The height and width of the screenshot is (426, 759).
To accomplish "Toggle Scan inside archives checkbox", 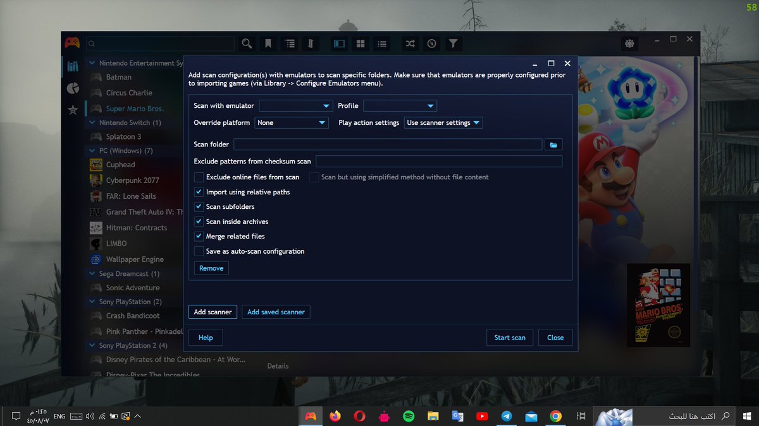I will [x=199, y=222].
